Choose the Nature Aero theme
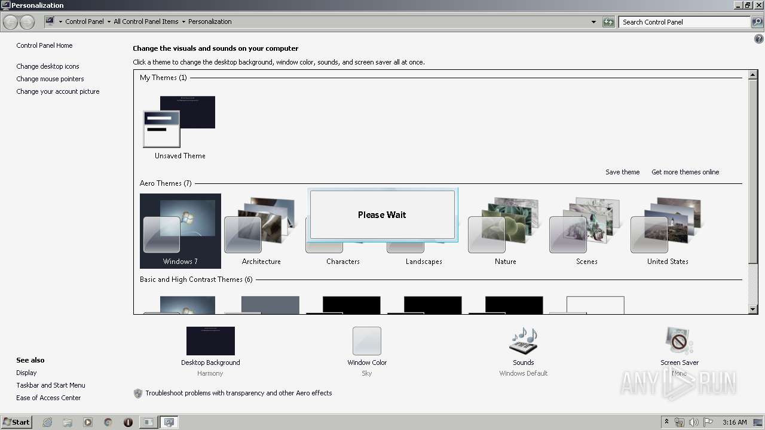The image size is (765, 430). [505, 231]
